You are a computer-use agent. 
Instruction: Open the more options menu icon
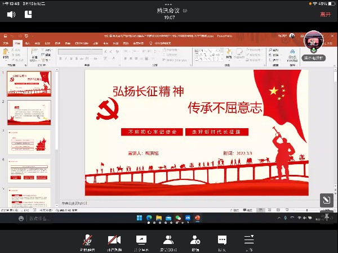tap(249, 240)
